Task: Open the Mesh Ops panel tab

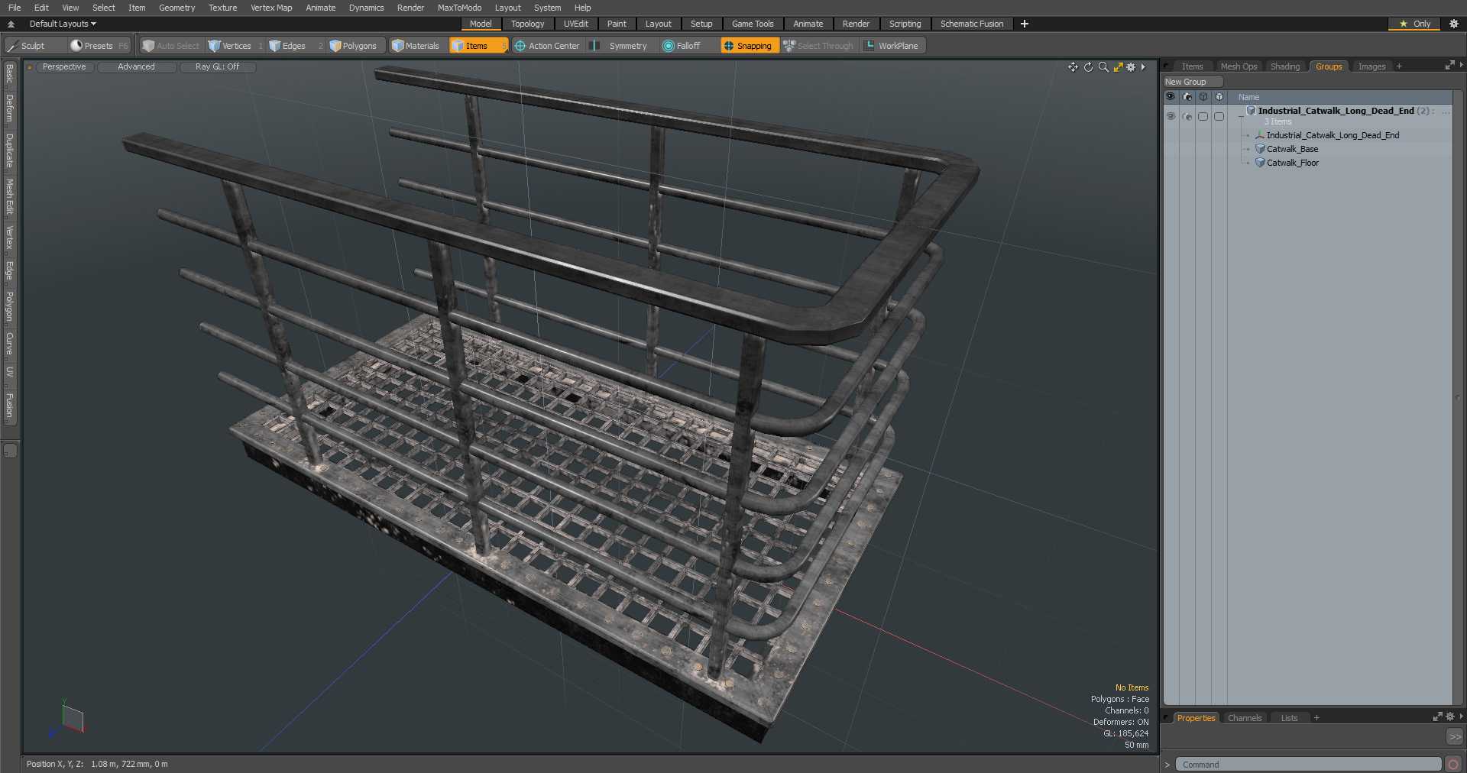Action: [x=1239, y=66]
